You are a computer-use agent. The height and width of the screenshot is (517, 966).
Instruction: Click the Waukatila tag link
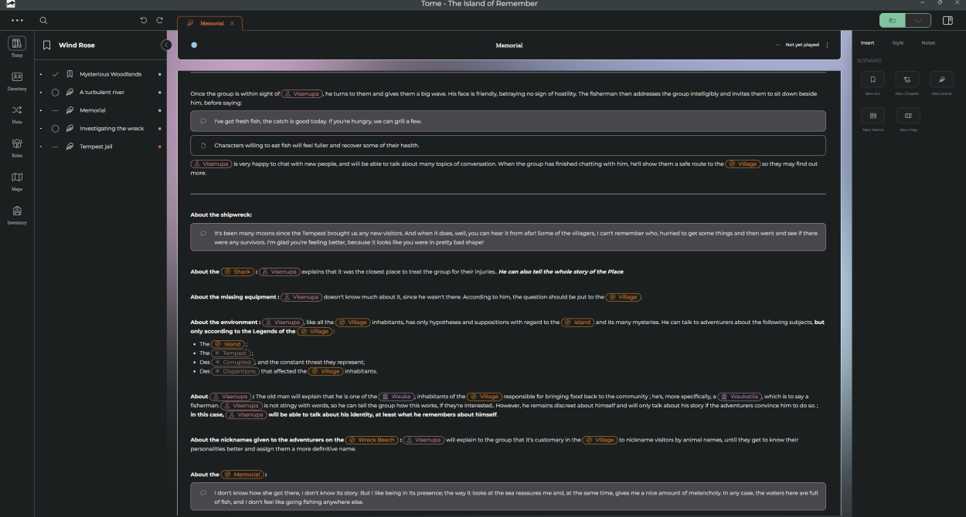746,397
